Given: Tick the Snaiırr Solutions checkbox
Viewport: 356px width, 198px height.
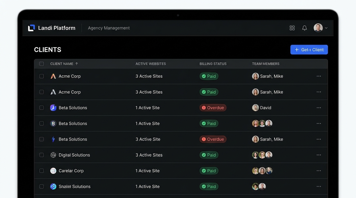Looking at the screenshot, I should [x=42, y=186].
